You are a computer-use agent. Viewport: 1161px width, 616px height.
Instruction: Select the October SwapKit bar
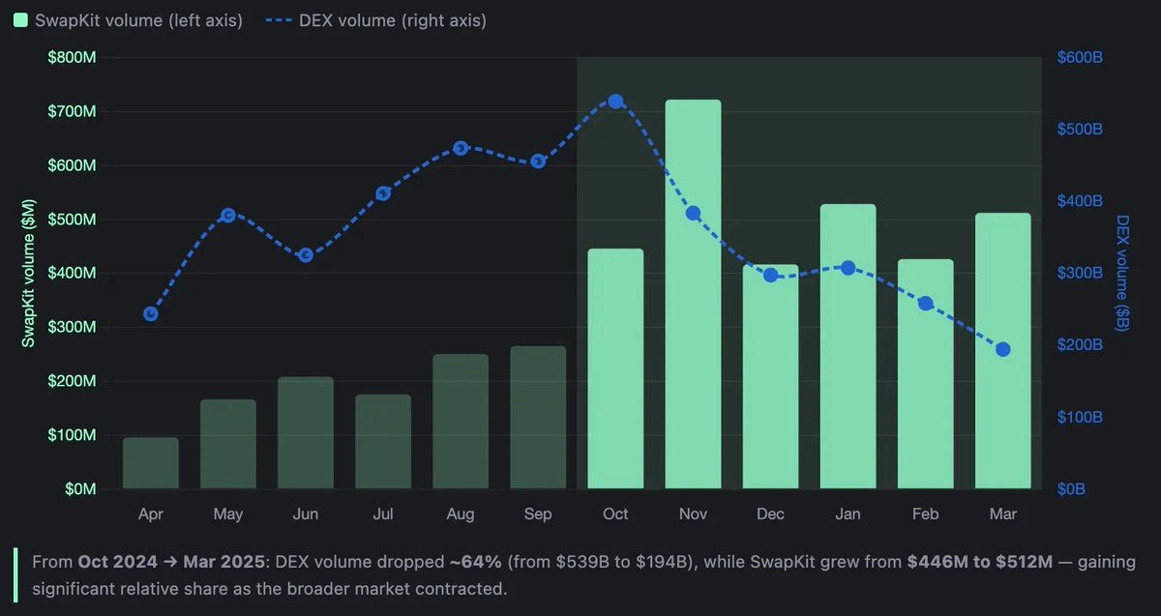[x=615, y=368]
